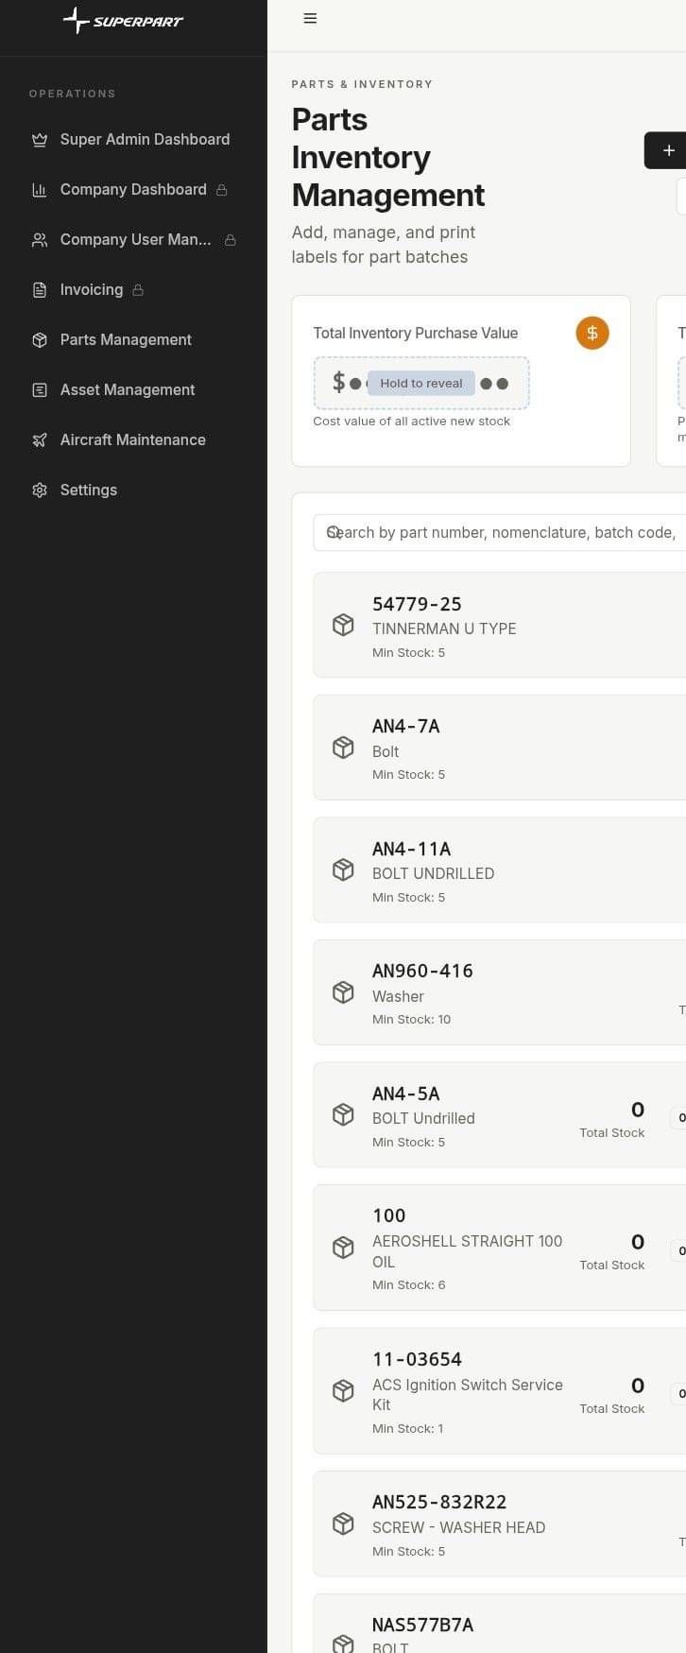Click the bar chart icon for Company Dashboard
This screenshot has width=686, height=1653.
click(x=40, y=190)
